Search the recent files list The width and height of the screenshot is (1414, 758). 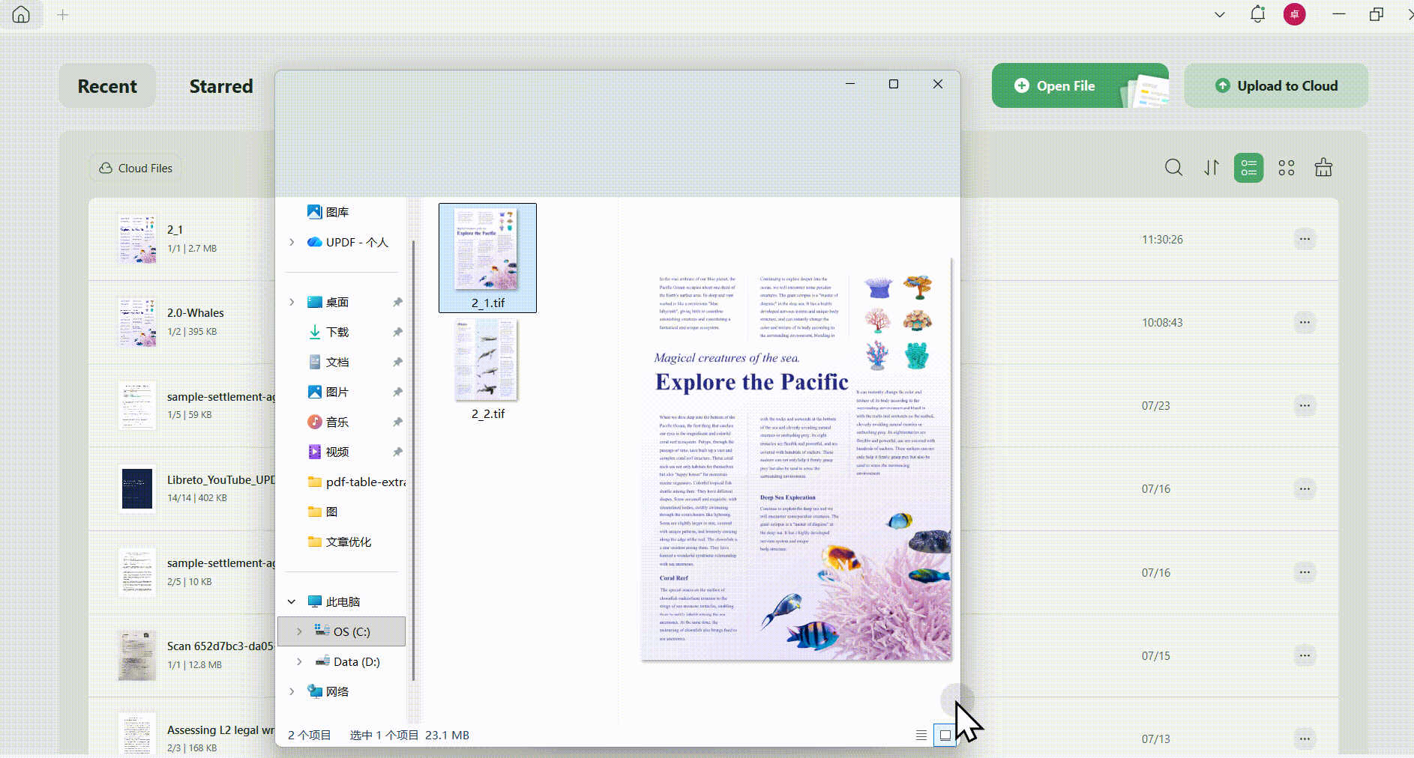(x=1173, y=168)
